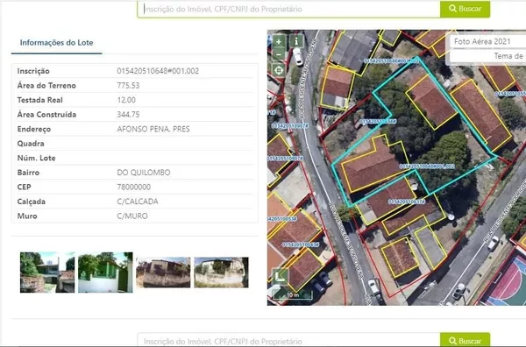Viewport: 526px width, 347px height.
Task: Open the Foto Aérea 2021 layer selector
Action: click(x=487, y=42)
